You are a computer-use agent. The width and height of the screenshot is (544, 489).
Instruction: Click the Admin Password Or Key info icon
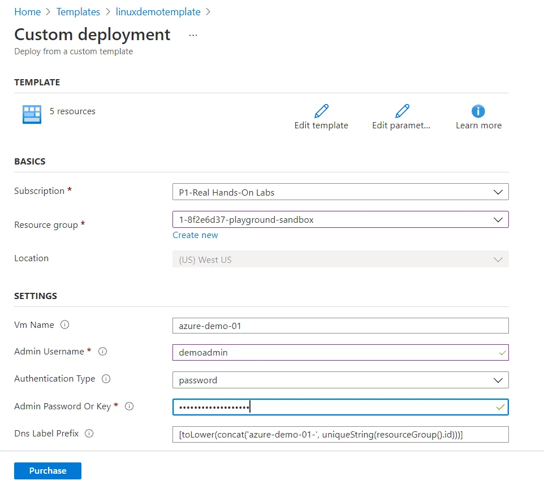point(129,406)
